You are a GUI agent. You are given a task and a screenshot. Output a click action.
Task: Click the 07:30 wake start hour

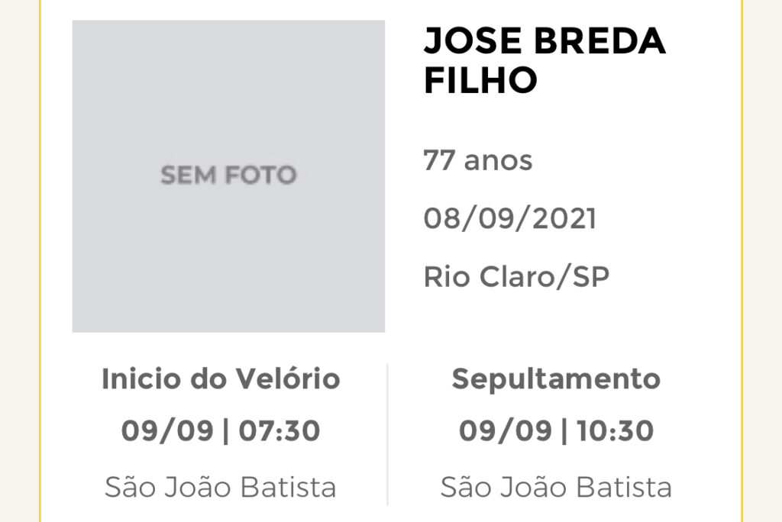click(x=280, y=430)
